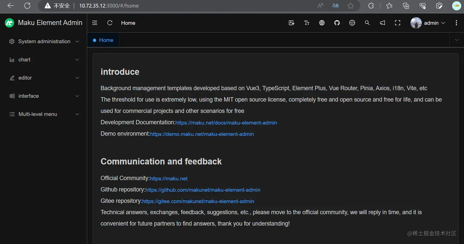Expand the chart menu

[x=44, y=60]
